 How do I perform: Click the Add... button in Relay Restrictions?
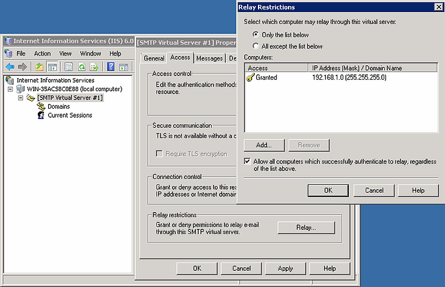[x=264, y=145]
